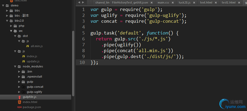Click the bbs2.0 open folder icon

point(11,21)
